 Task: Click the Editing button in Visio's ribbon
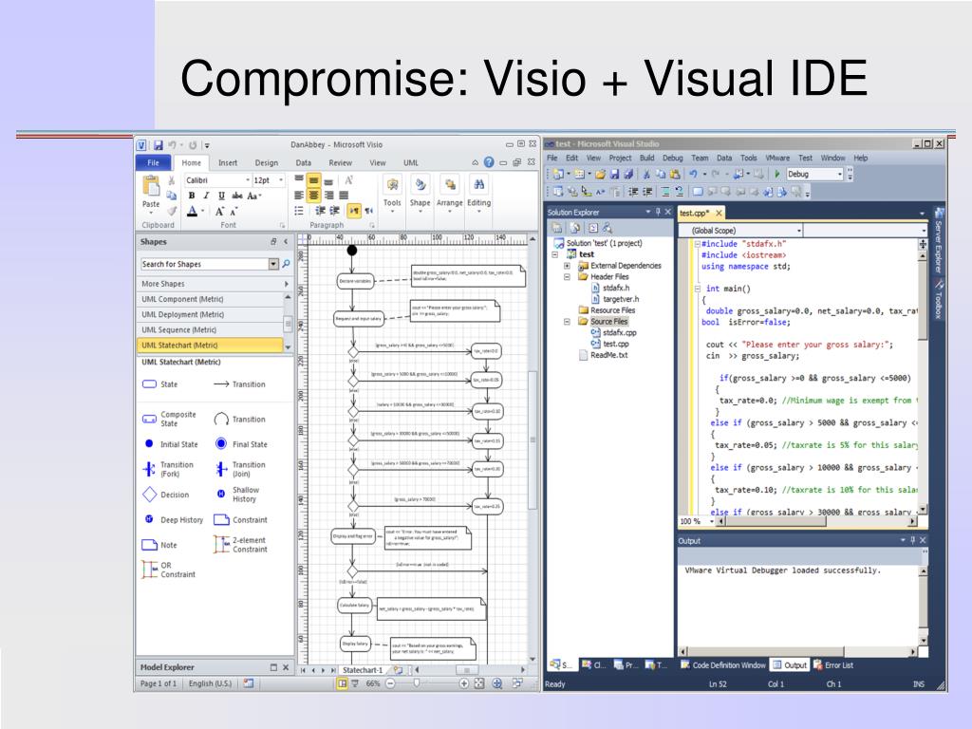(x=478, y=194)
